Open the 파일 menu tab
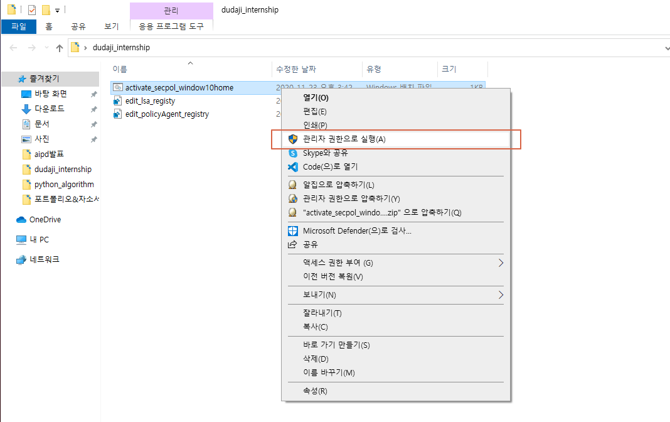670x422 pixels. [19, 26]
